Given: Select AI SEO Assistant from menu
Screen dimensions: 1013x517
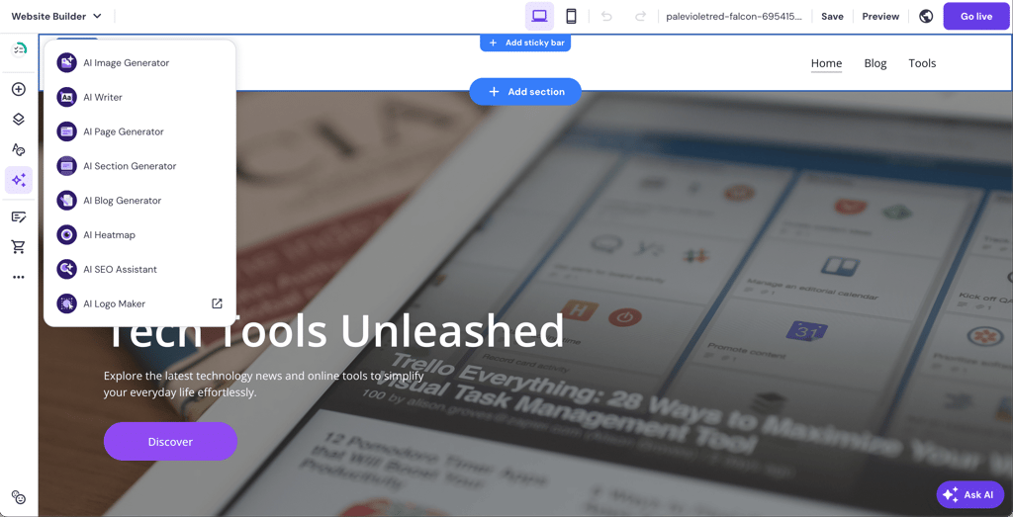Looking at the screenshot, I should click(139, 269).
